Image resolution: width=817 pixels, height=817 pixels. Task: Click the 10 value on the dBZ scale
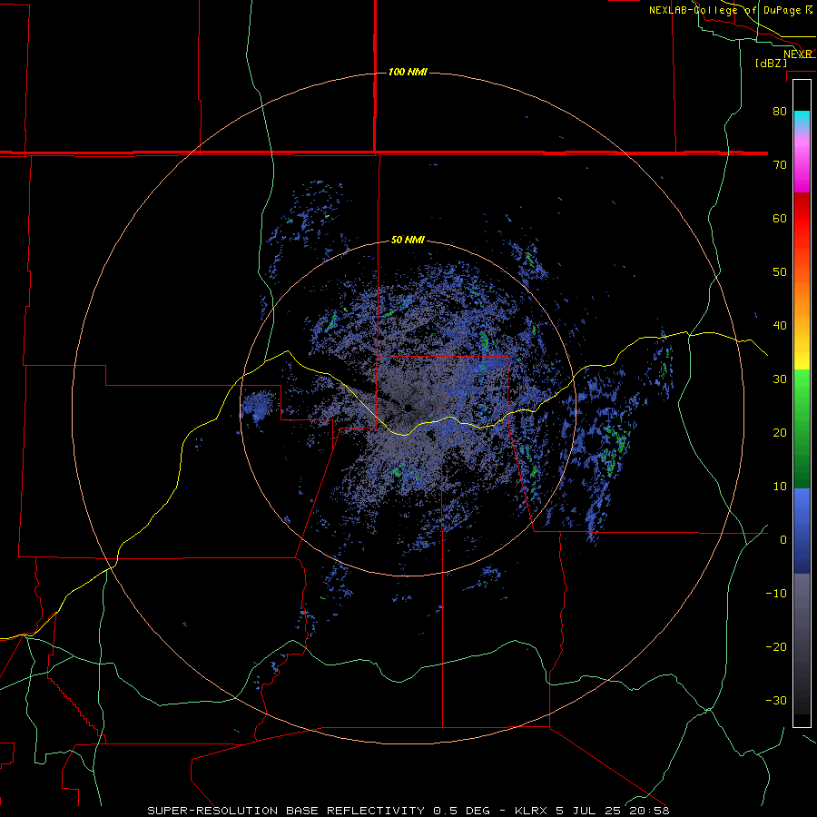click(x=780, y=487)
